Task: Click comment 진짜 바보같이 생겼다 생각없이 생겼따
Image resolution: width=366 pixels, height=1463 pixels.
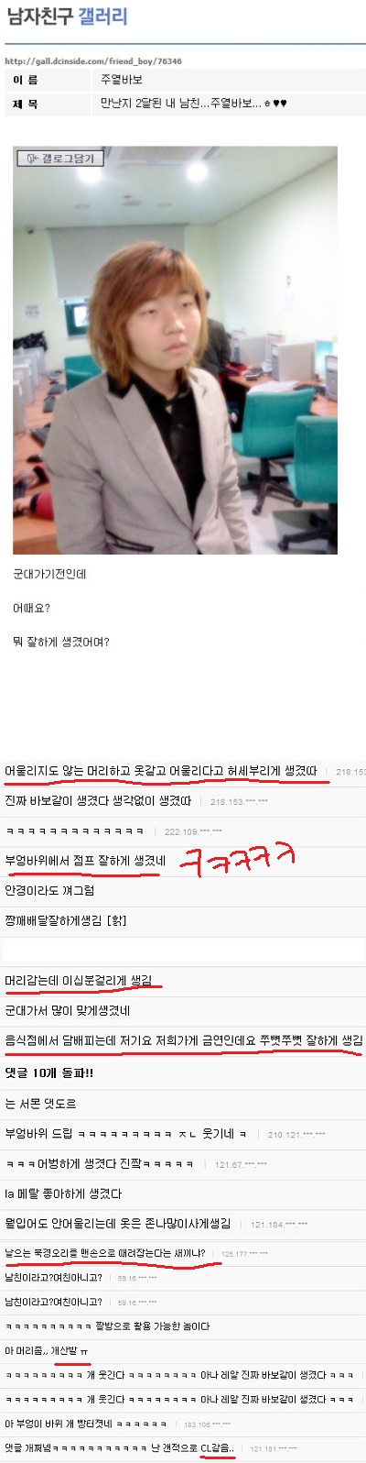Action: (x=98, y=801)
